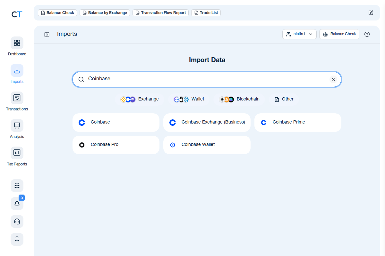This screenshot has height=256, width=385.
Task: Select the Coinbase Wallet card
Action: pyautogui.click(x=207, y=145)
